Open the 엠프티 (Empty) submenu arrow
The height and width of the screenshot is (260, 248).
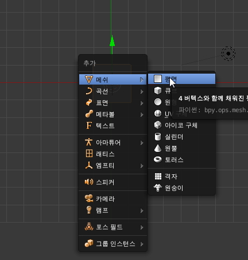142,166
